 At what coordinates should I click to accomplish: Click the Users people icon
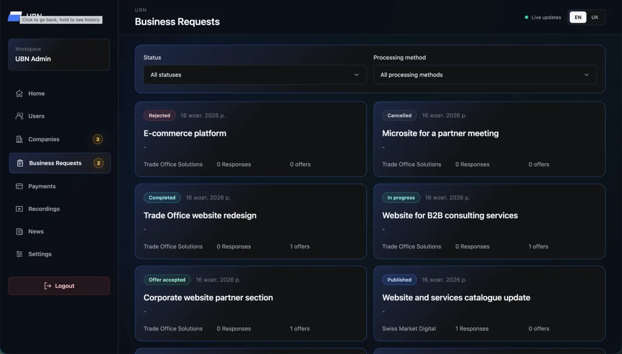coord(19,116)
